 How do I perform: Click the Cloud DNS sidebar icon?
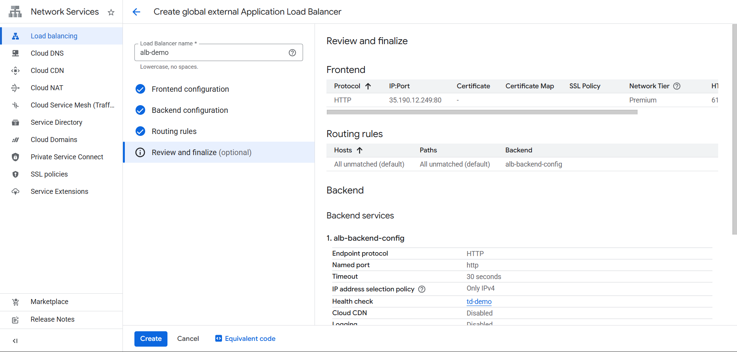pos(15,53)
